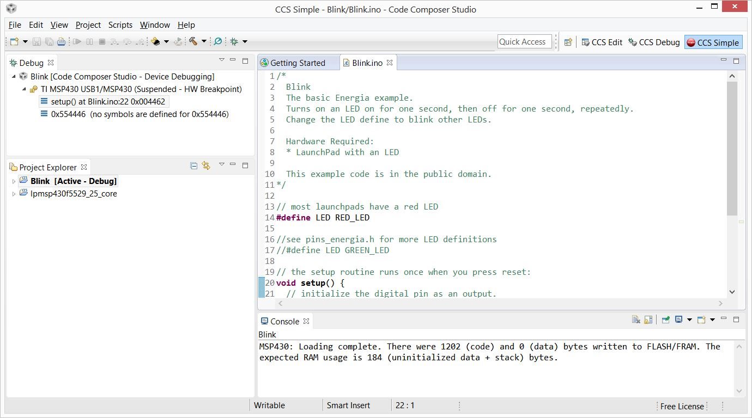Image resolution: width=752 pixels, height=418 pixels.
Task: Switch to the Getting Started tab
Action: pos(298,63)
